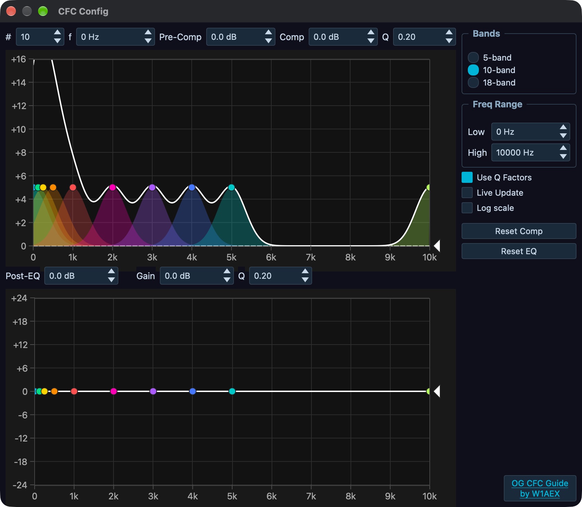Viewport: 582px width, 507px height.
Task: Increase the band number with the up arrow
Action: [57, 33]
